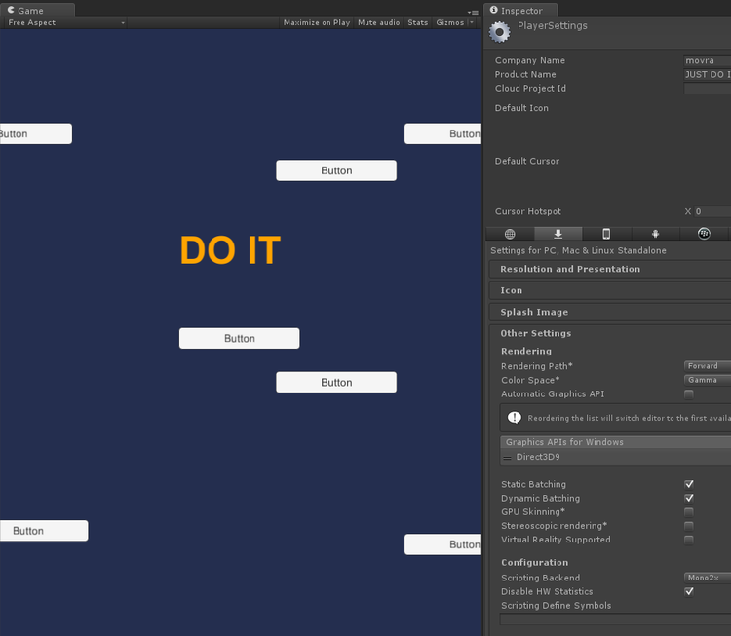Image resolution: width=731 pixels, height=636 pixels.
Task: Toggle Stats overlay in Game view
Action: tap(418, 22)
